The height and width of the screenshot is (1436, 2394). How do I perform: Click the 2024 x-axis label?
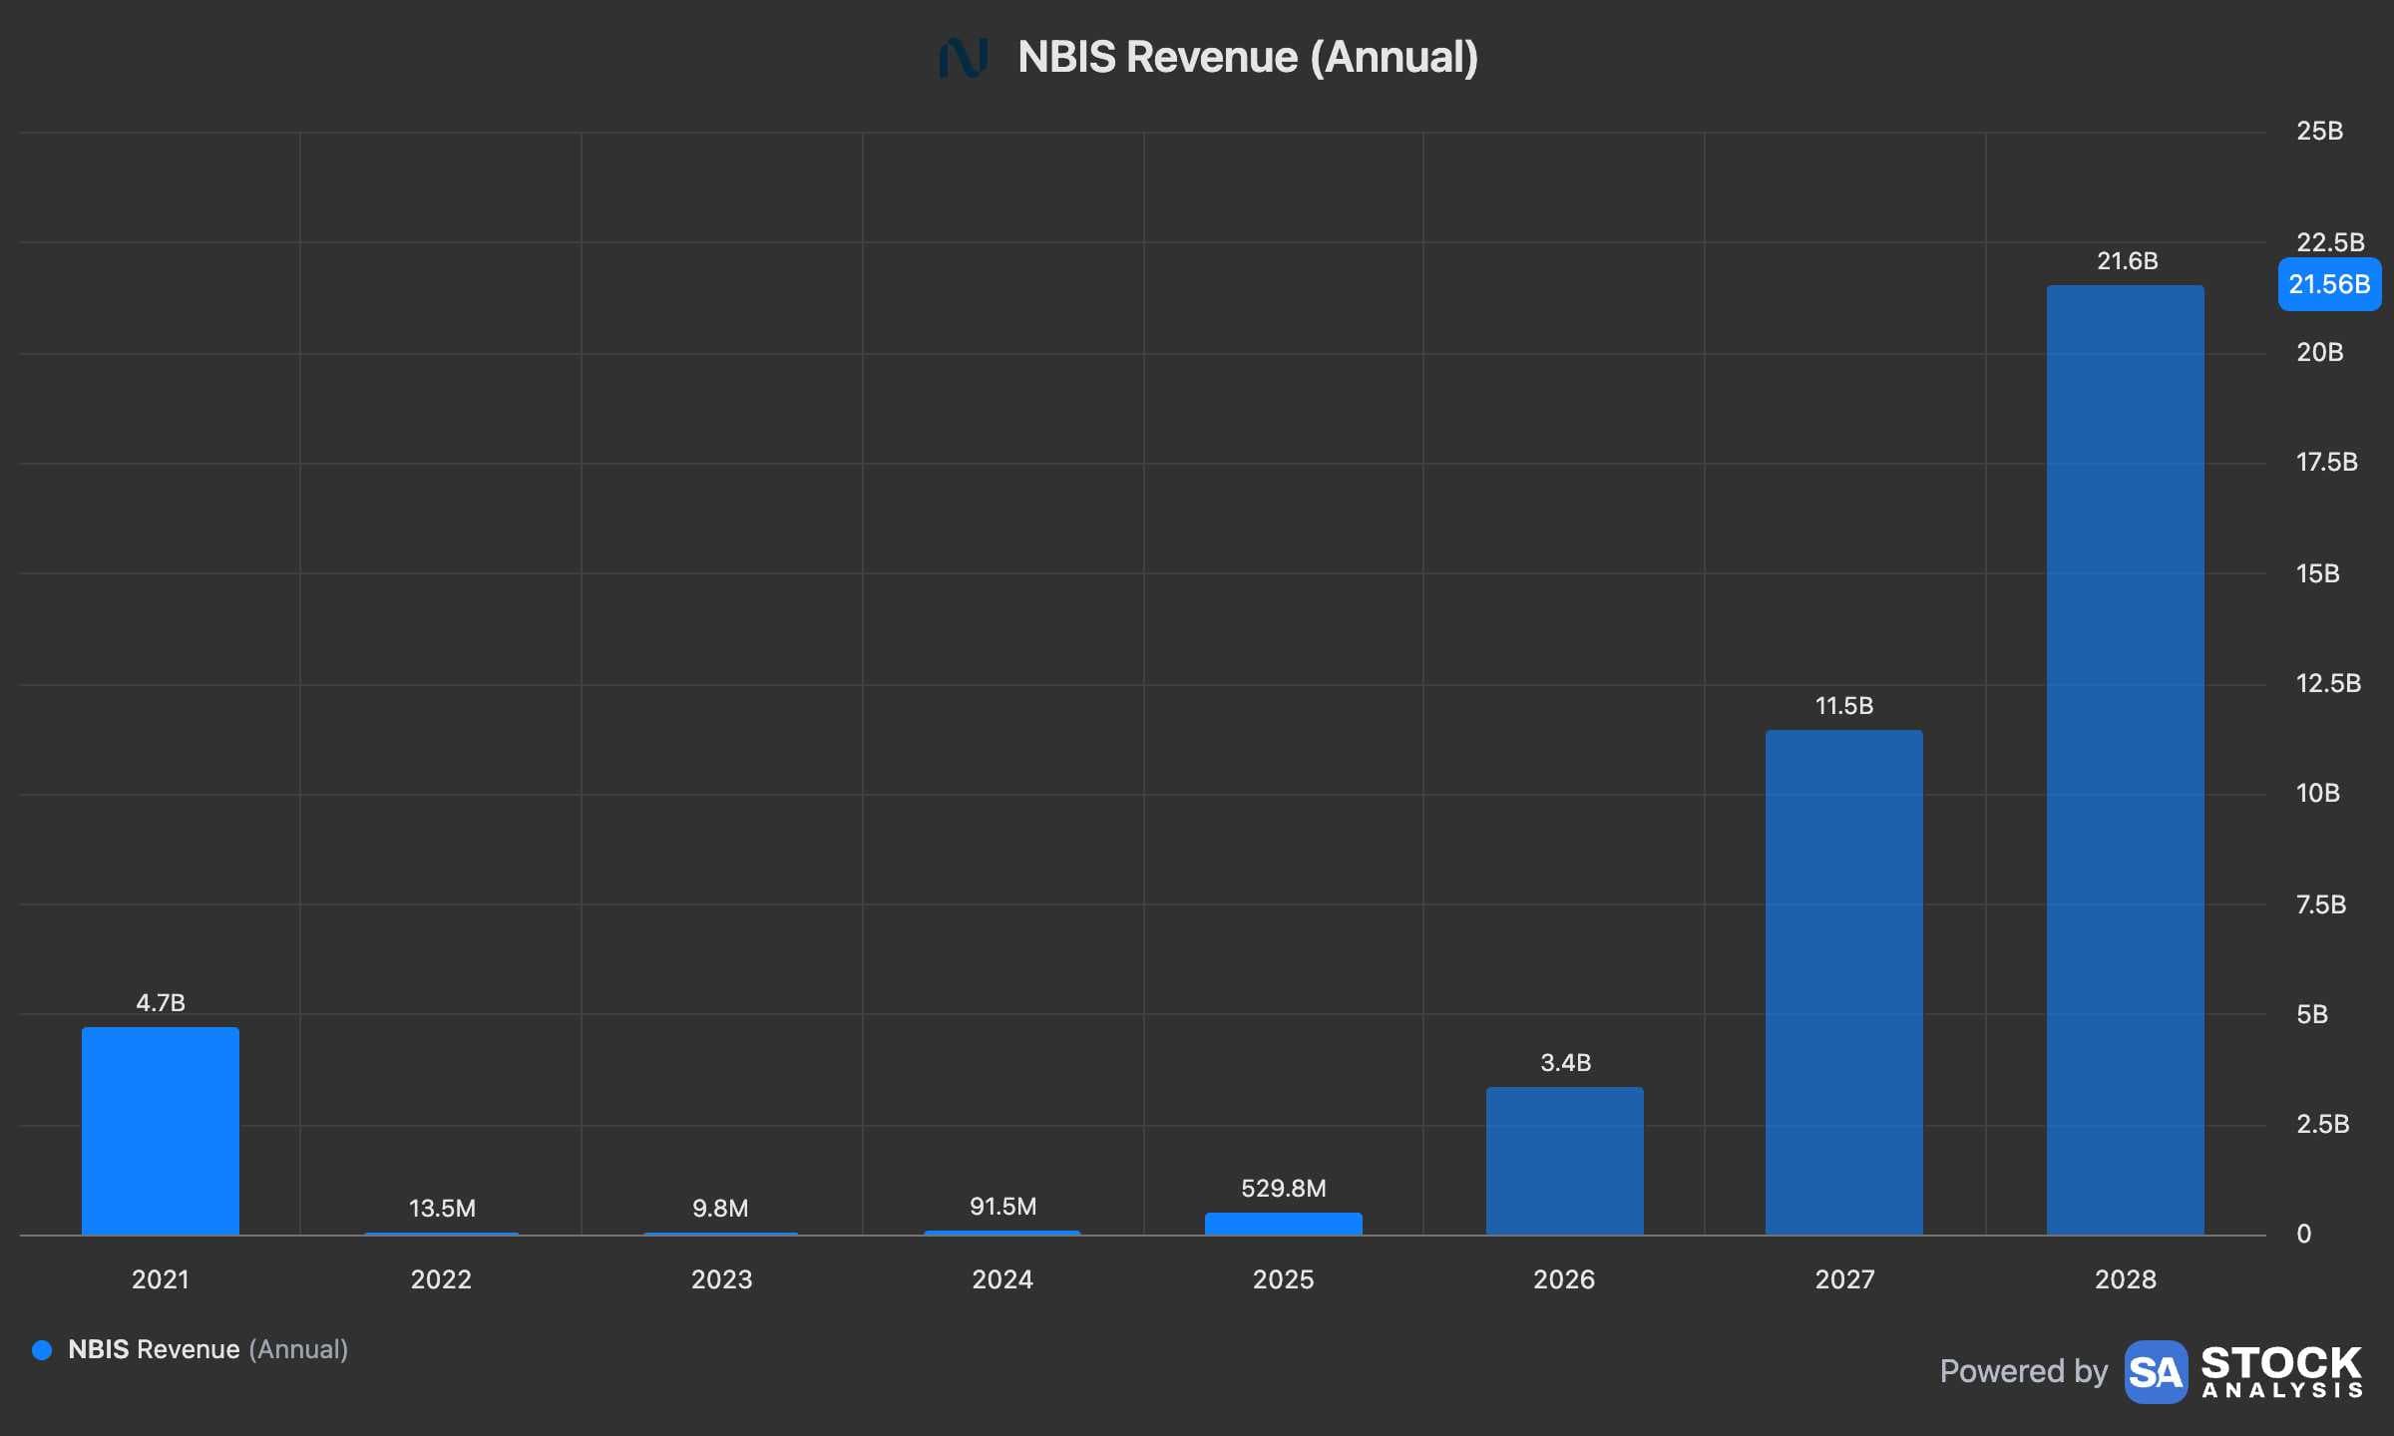(x=1002, y=1279)
